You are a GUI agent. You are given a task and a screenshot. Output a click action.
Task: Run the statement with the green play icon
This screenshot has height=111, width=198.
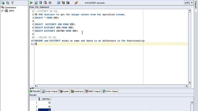(31, 3)
